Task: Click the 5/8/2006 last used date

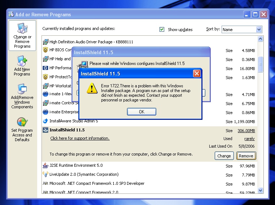Action: (246, 146)
